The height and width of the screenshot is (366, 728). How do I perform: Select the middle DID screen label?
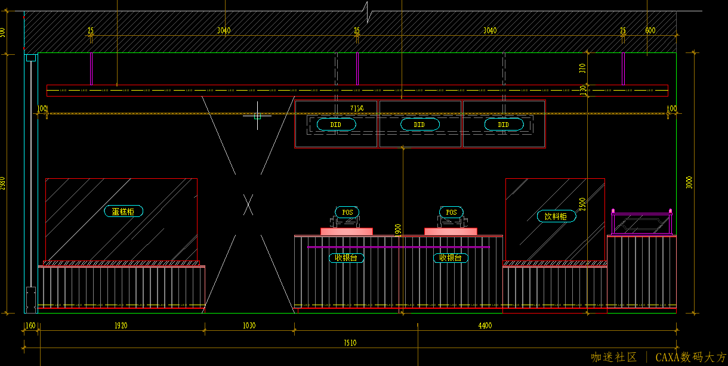[x=419, y=125]
